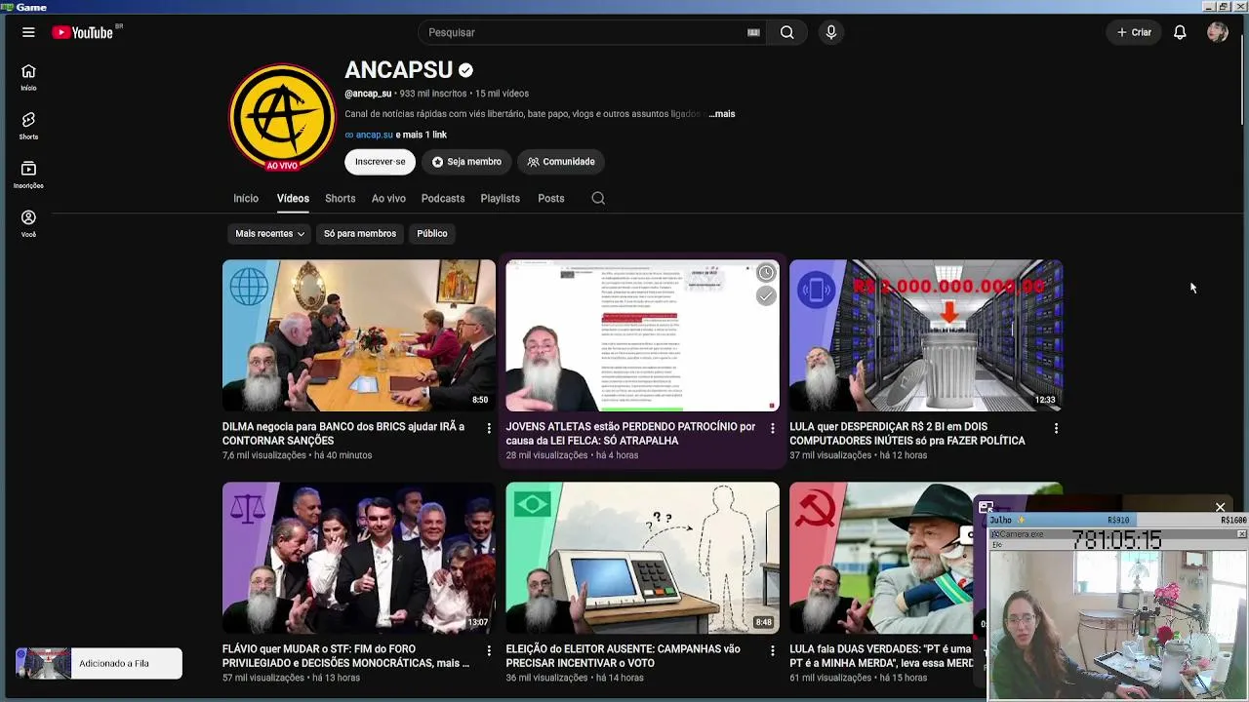The width and height of the screenshot is (1249, 702).
Task: Start voice search with the microphone
Action: pyautogui.click(x=831, y=32)
